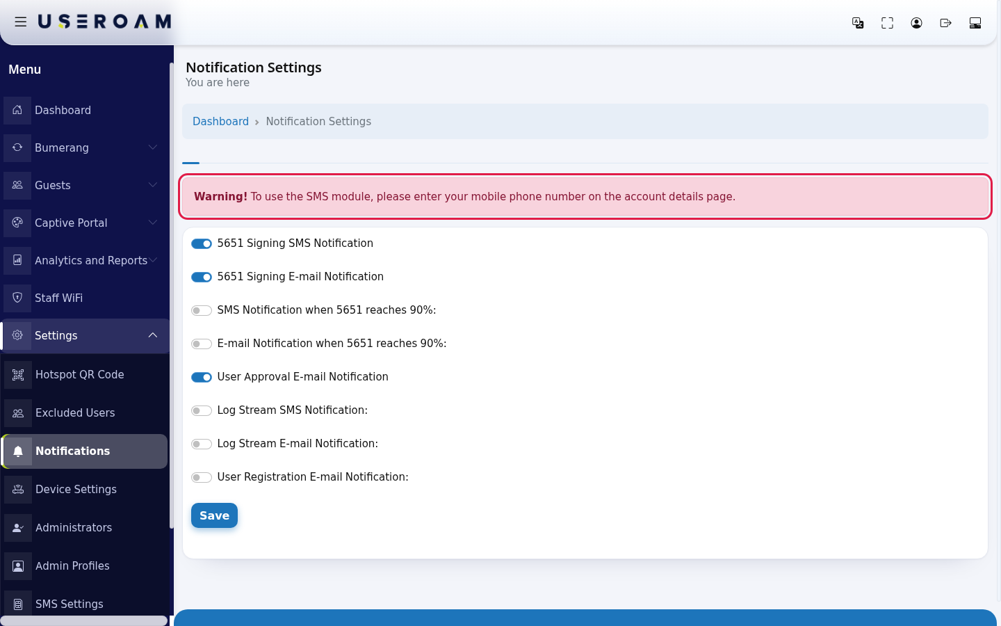Disable 5651 Signing E-mail Notification toggle
Viewport: 1001px width, 626px height.
click(202, 277)
